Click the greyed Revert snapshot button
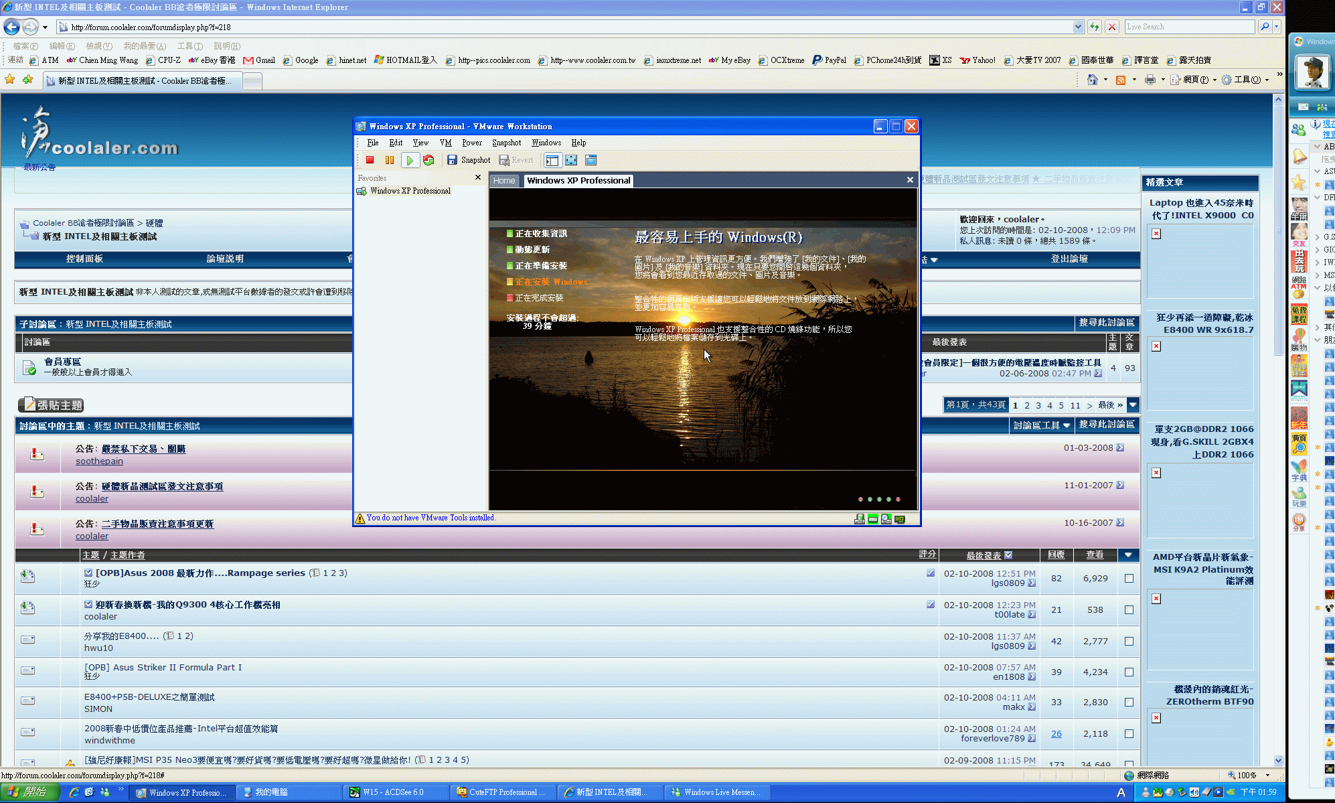Viewport: 1335px width, 803px height. 516,160
